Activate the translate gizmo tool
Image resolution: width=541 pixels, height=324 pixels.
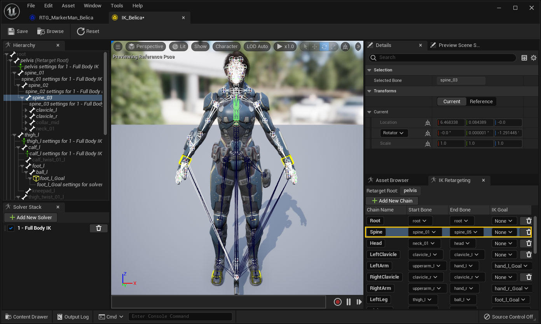[315, 47]
